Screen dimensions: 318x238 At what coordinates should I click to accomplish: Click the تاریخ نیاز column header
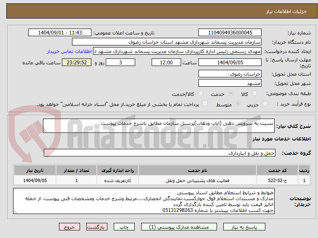[x=35, y=170]
